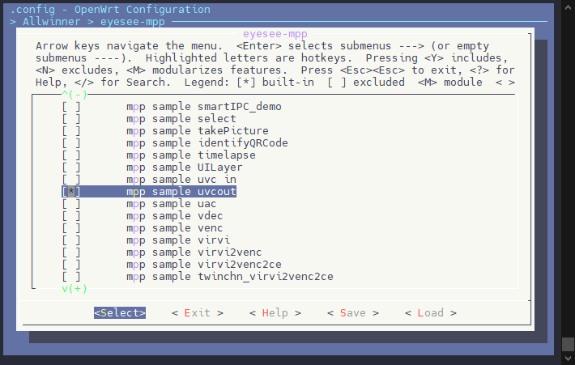Click the scroll-down indicator v(+)
Screen dimensions: 575x365
click(75, 288)
